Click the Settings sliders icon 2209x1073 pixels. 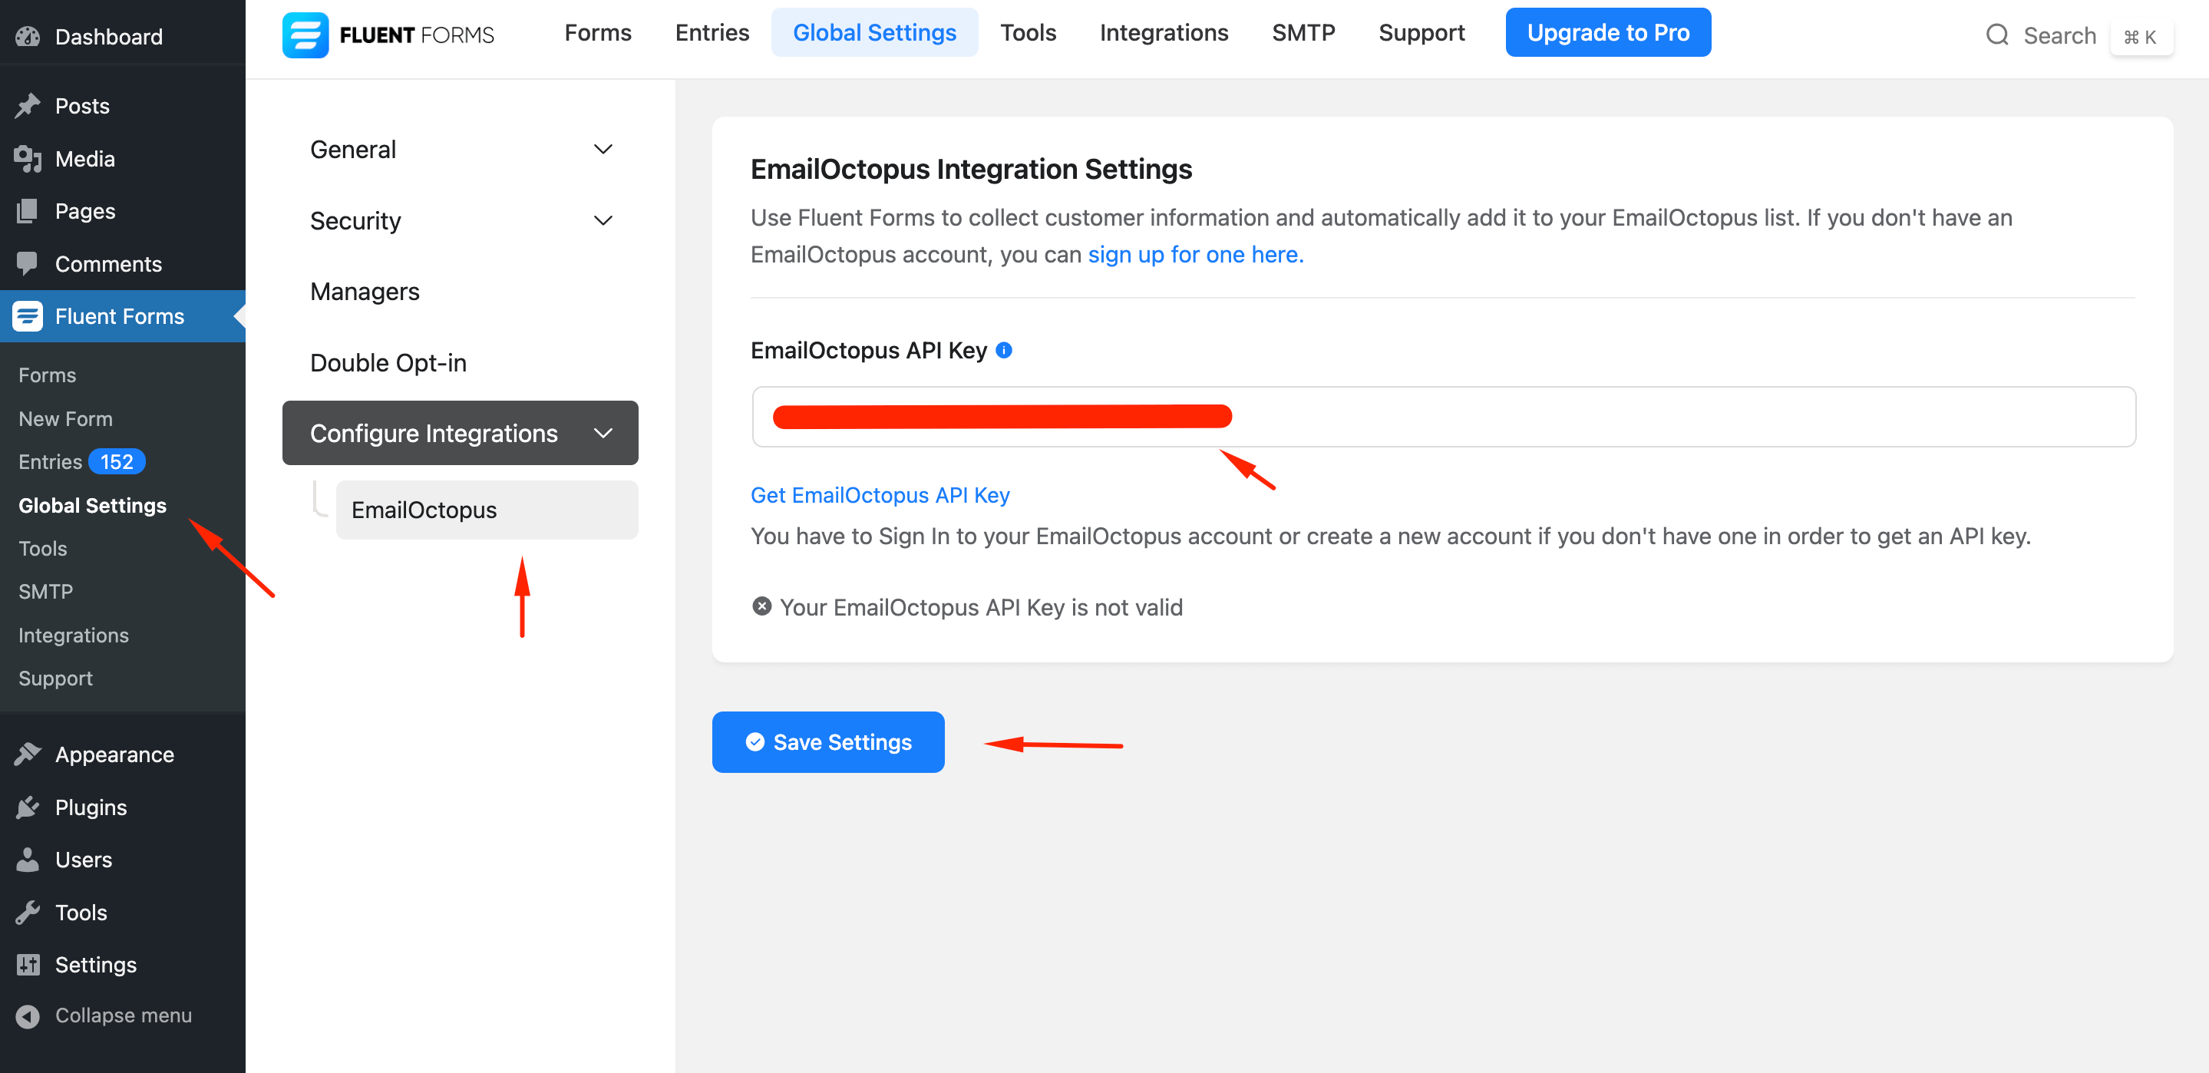pos(28,964)
